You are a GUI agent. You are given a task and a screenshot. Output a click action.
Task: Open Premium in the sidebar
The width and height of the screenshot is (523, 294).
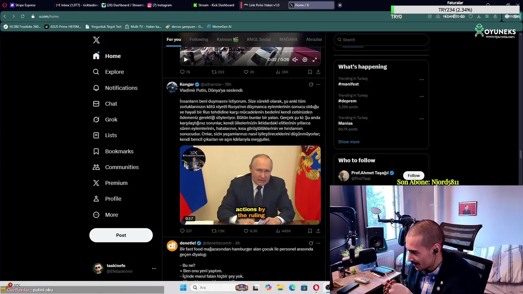coord(110,183)
